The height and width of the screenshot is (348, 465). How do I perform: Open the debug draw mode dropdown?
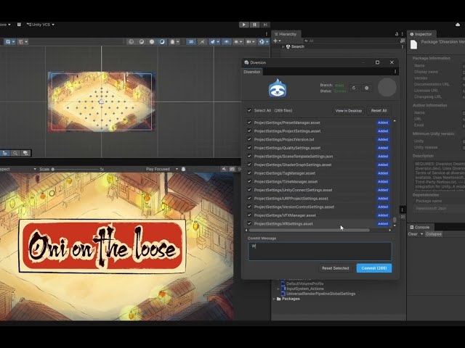click(174, 42)
